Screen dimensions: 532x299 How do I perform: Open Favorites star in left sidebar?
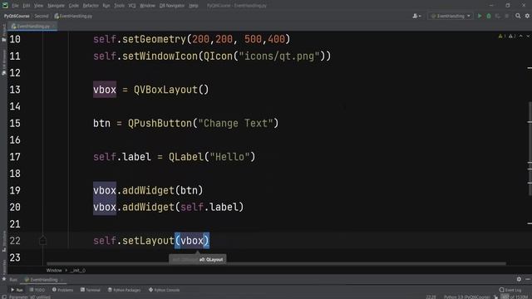(x=3, y=279)
